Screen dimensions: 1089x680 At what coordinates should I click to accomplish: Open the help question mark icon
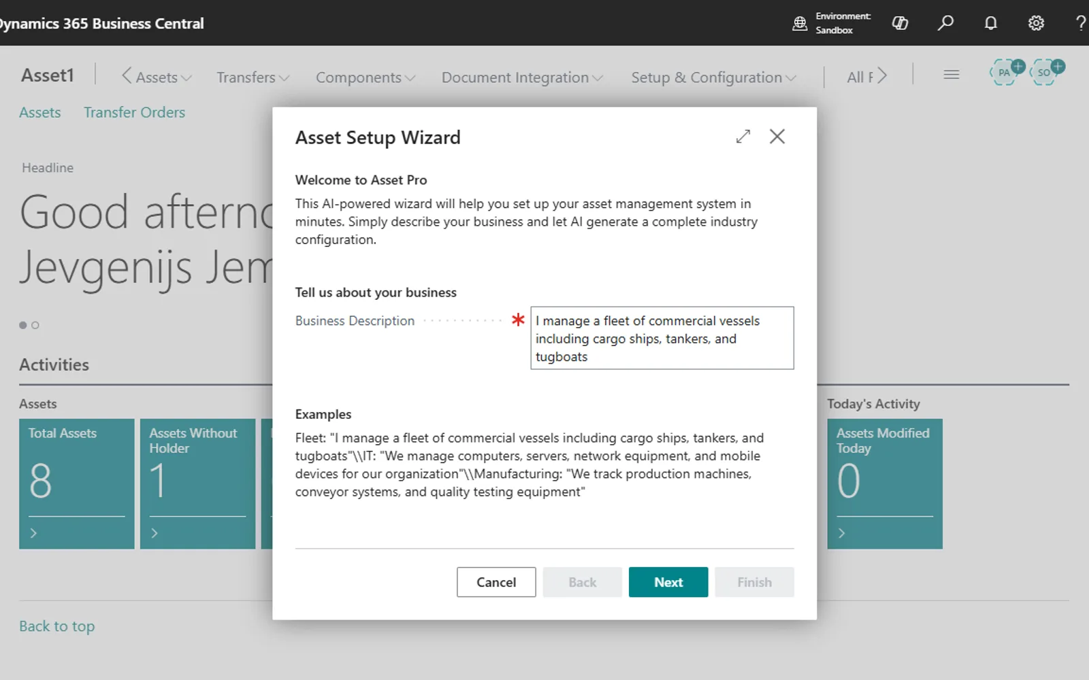pos(1081,23)
